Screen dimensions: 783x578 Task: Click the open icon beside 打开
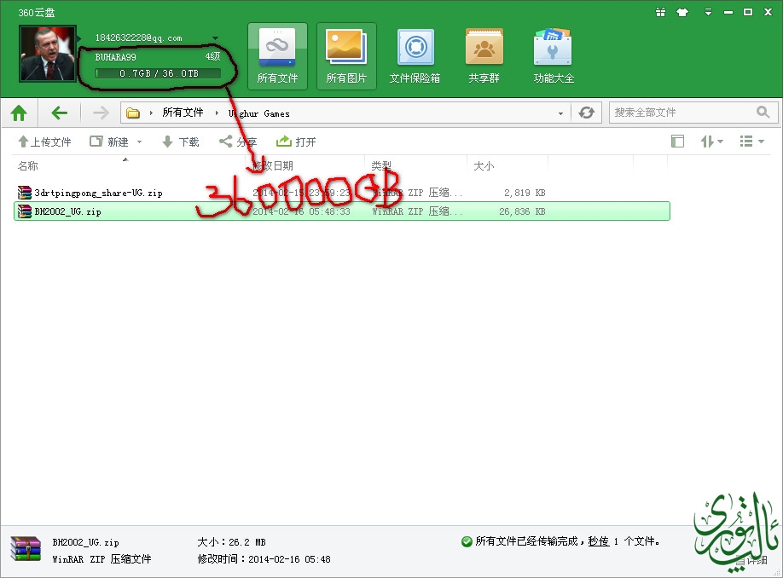[284, 142]
